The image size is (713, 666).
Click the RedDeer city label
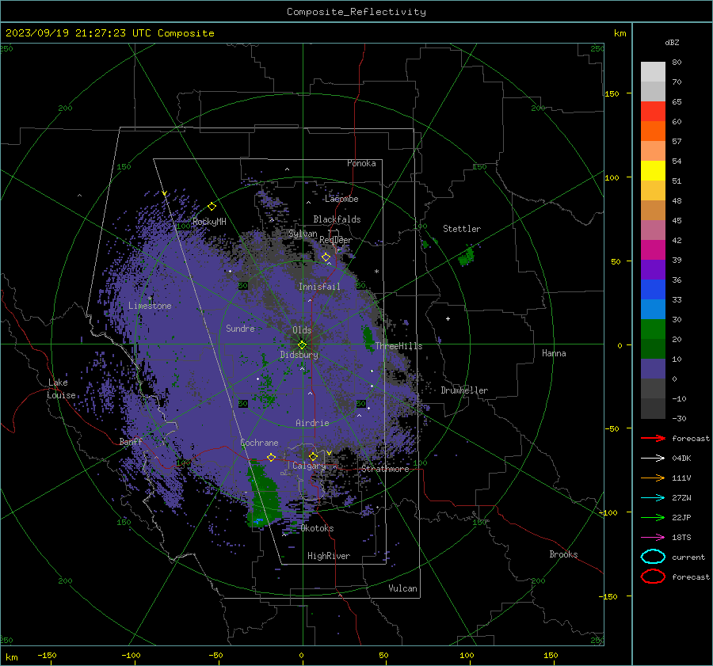click(x=336, y=240)
